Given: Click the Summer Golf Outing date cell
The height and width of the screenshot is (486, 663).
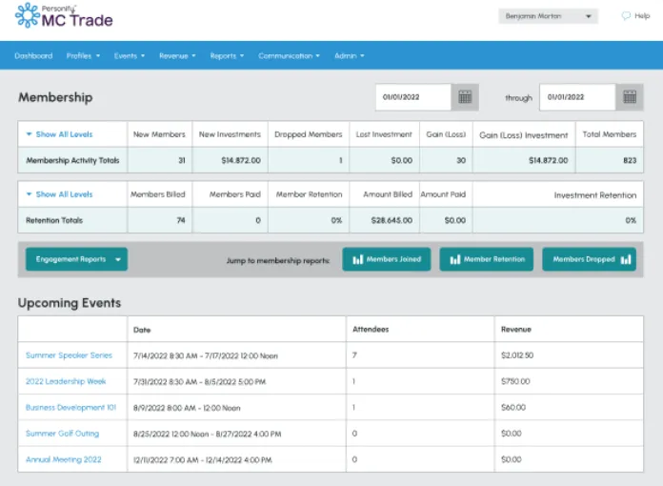Looking at the screenshot, I should (x=208, y=434).
